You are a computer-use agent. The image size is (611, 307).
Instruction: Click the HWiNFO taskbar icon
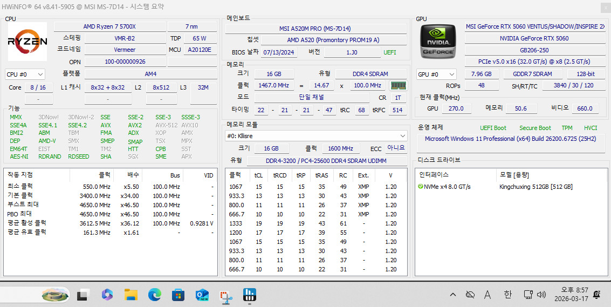249,295
